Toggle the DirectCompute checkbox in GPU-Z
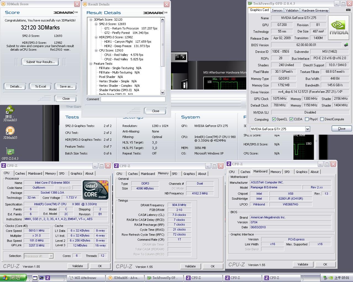 pyautogui.click(x=322, y=119)
